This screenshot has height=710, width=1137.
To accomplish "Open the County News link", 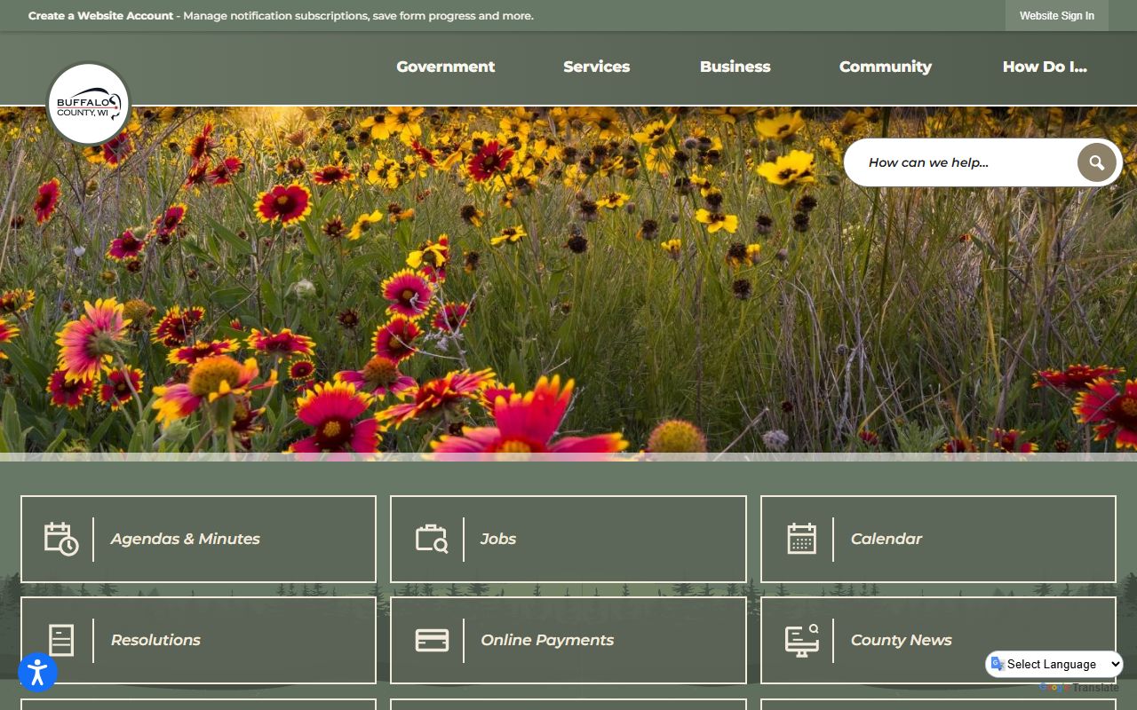I will click(938, 640).
